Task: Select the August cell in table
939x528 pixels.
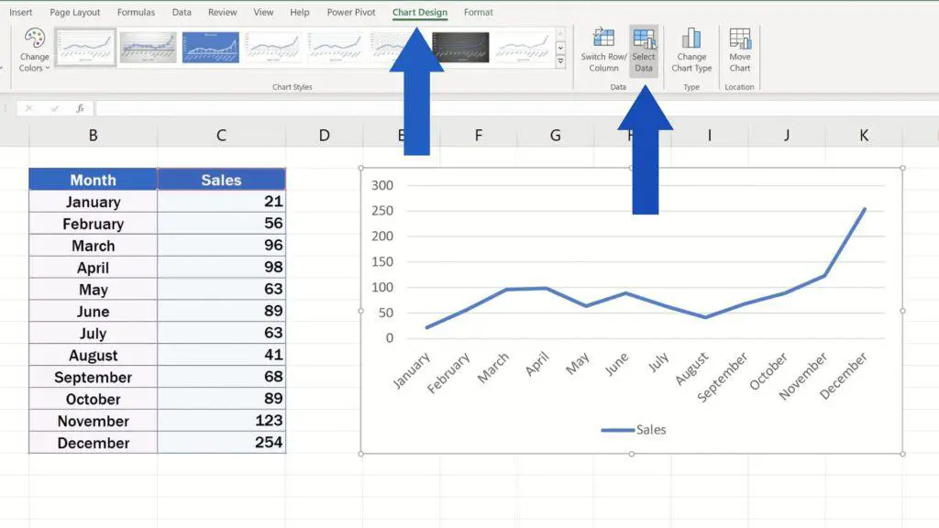Action: tap(93, 355)
